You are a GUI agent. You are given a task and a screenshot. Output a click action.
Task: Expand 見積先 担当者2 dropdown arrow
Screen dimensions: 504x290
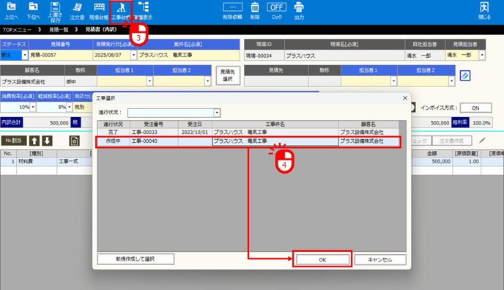[x=451, y=81]
